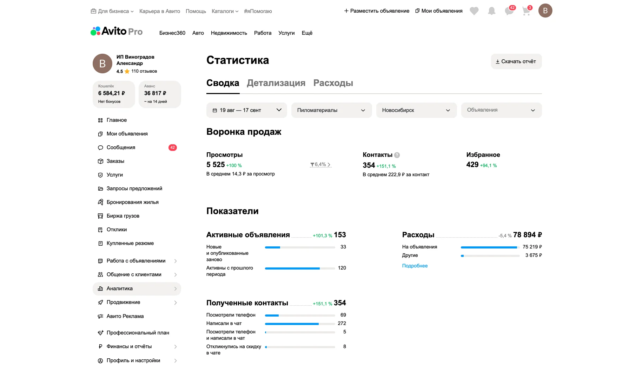The width and height of the screenshot is (643, 365).
Task: Open the Новосибирск city dropdown
Action: click(417, 110)
